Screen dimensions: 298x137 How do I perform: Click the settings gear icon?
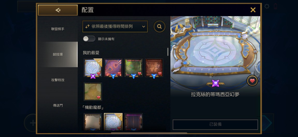pos(267,6)
